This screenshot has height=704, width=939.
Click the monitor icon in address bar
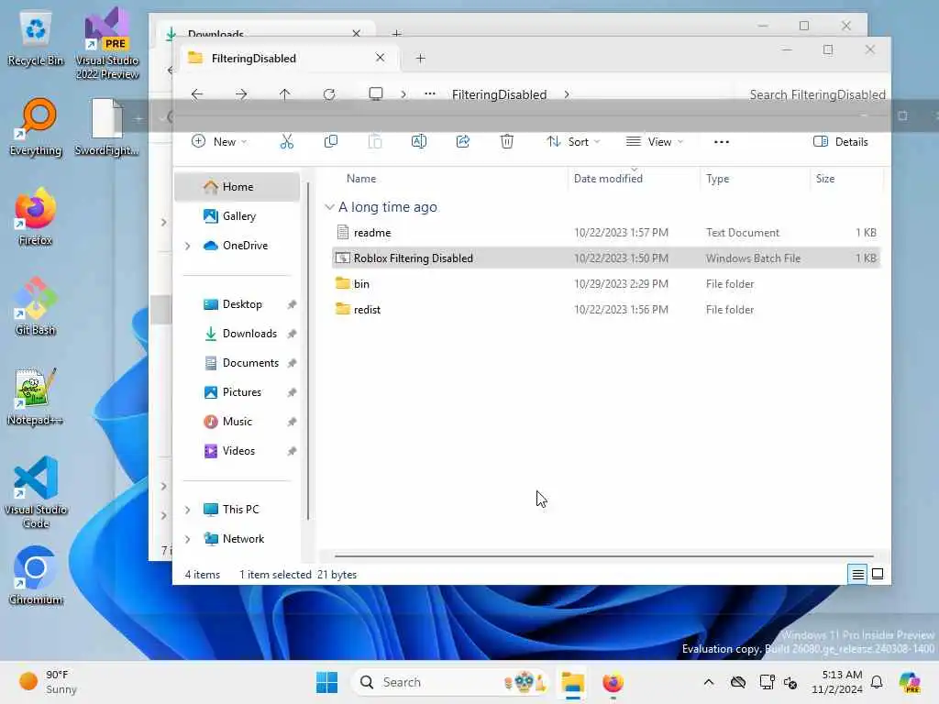(x=375, y=94)
